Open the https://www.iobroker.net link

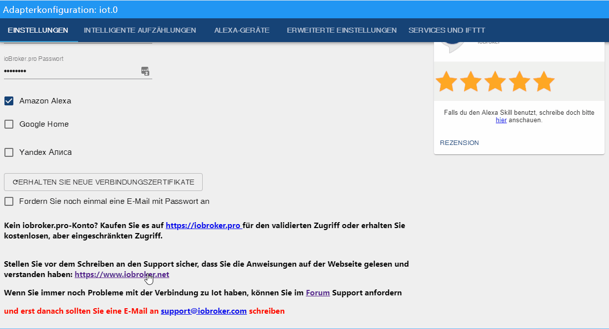[122, 275]
